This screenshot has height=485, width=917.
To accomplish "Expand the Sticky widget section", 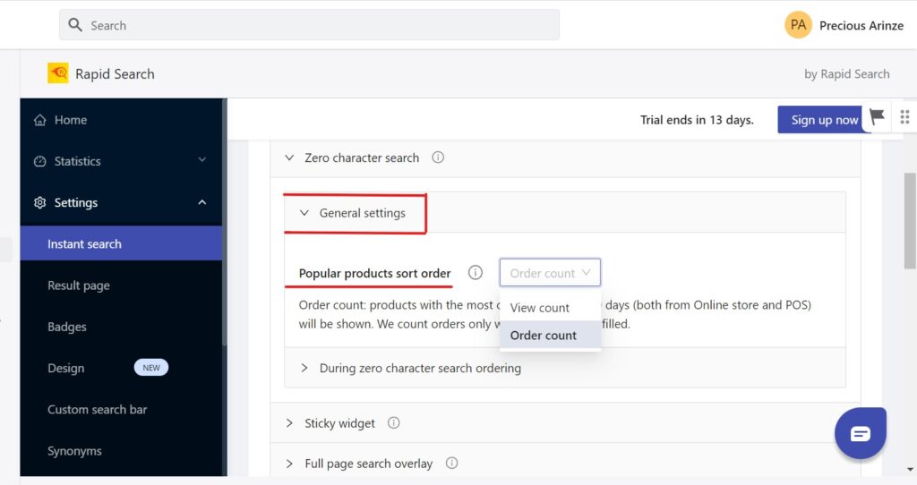I will [289, 423].
